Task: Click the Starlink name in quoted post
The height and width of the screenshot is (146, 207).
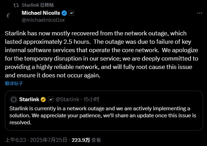Action: pyautogui.click(x=29, y=99)
